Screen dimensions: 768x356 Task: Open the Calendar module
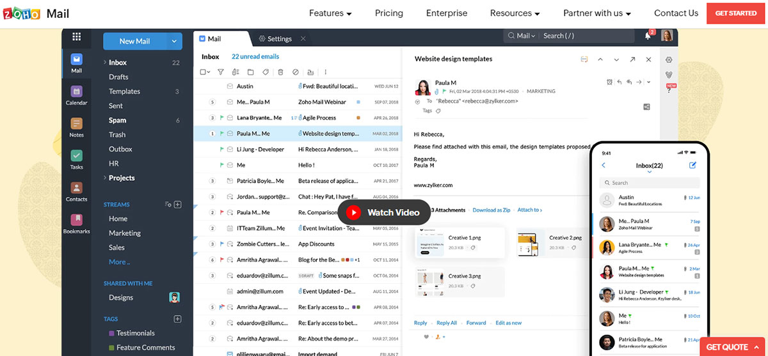77,95
